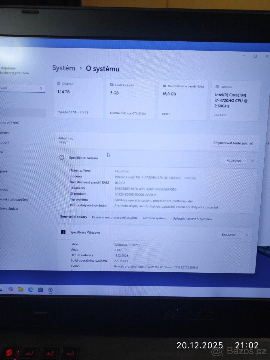The width and height of the screenshot is (270, 360).
Task: Click the Grafická karta GPU icon
Action: coord(112,85)
